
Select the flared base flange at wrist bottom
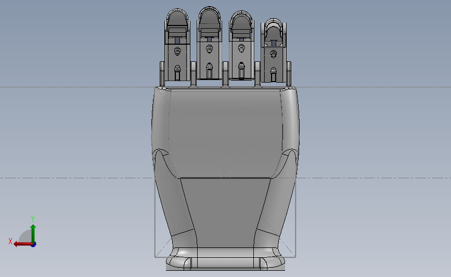pyautogui.click(x=225, y=259)
